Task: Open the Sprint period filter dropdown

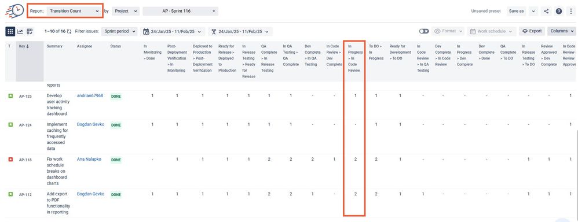Action: click(119, 31)
